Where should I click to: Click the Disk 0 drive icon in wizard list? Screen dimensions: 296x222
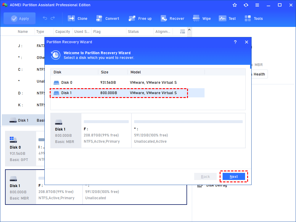(x=56, y=83)
